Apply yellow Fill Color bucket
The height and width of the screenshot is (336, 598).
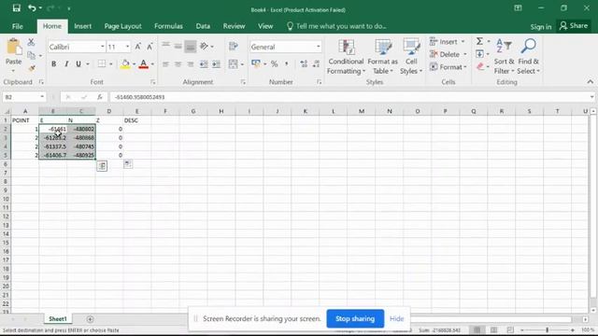coord(125,64)
